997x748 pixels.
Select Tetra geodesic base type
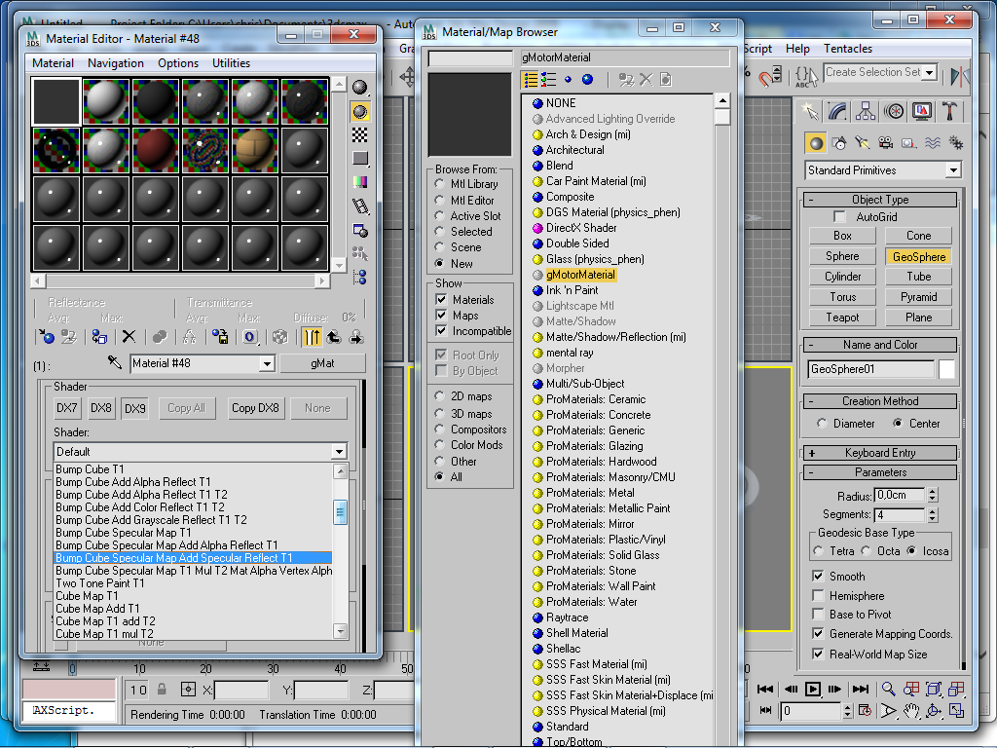click(x=818, y=551)
